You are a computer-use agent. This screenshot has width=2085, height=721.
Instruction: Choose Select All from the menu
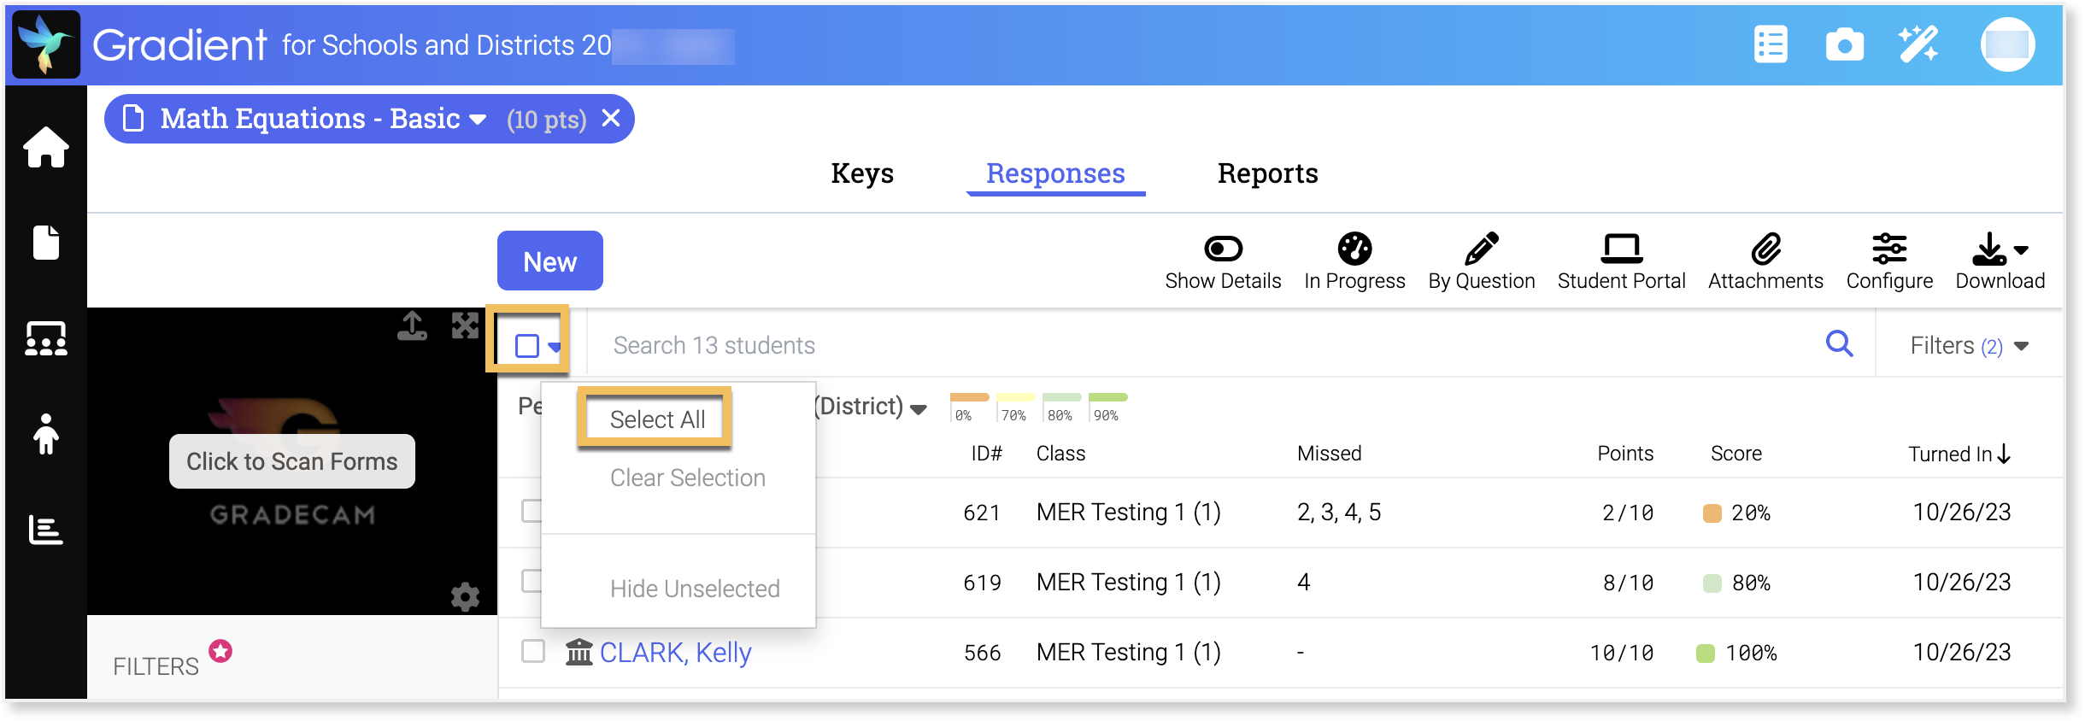coord(656,419)
